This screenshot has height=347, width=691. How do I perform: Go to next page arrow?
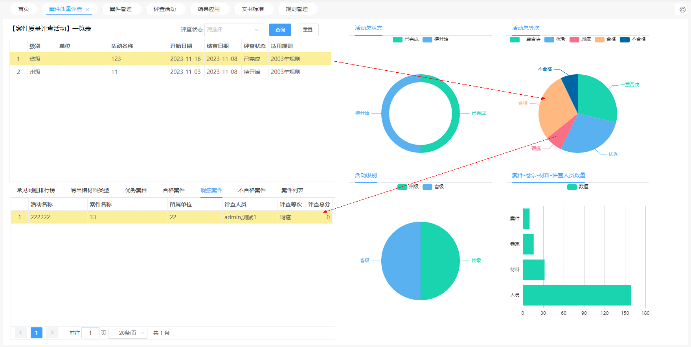[52, 333]
